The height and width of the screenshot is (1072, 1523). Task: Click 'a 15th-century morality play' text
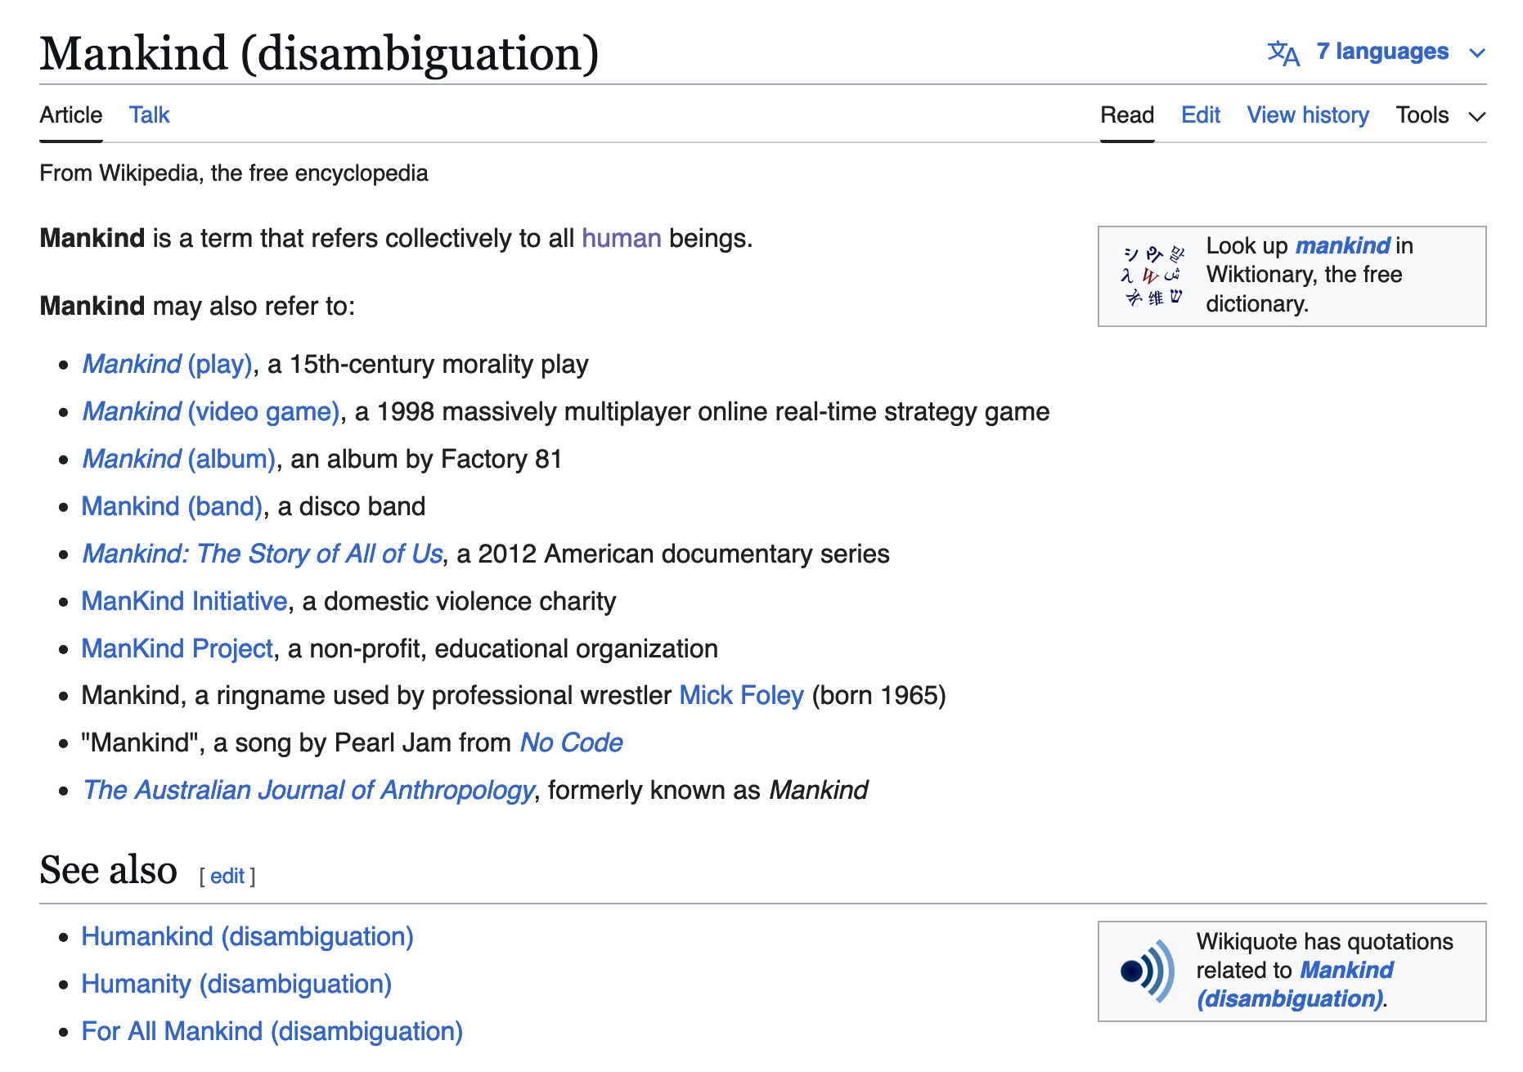428,364
